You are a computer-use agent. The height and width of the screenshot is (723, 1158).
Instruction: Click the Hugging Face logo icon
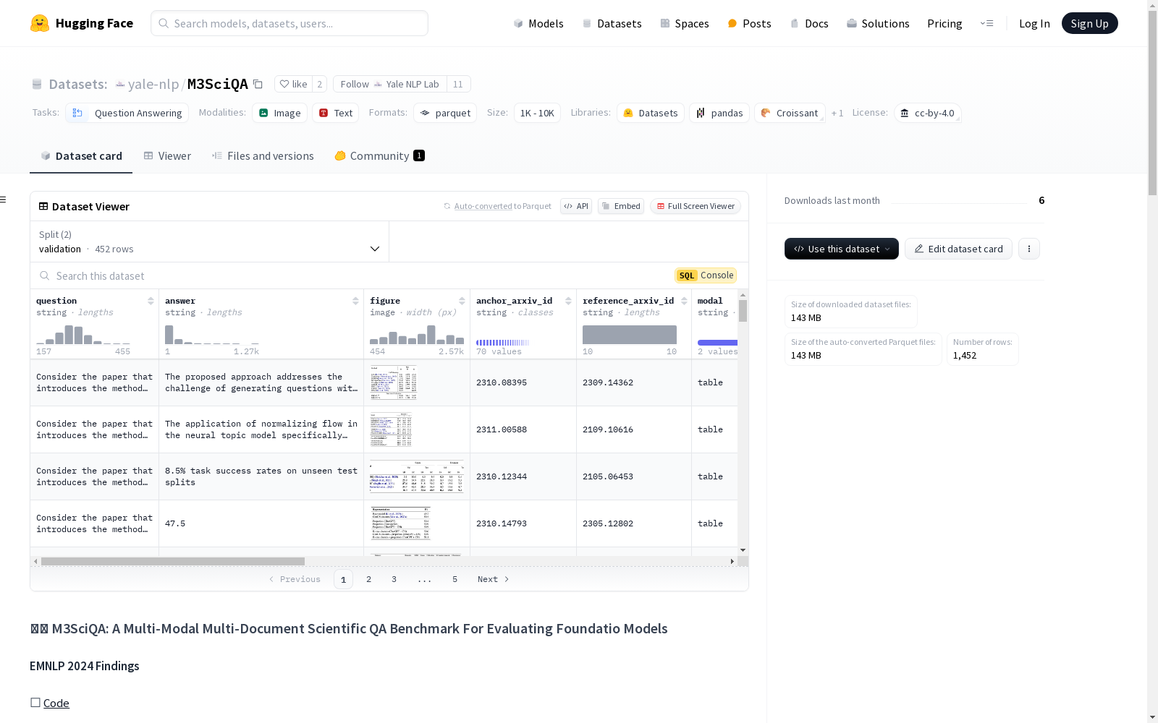40,23
